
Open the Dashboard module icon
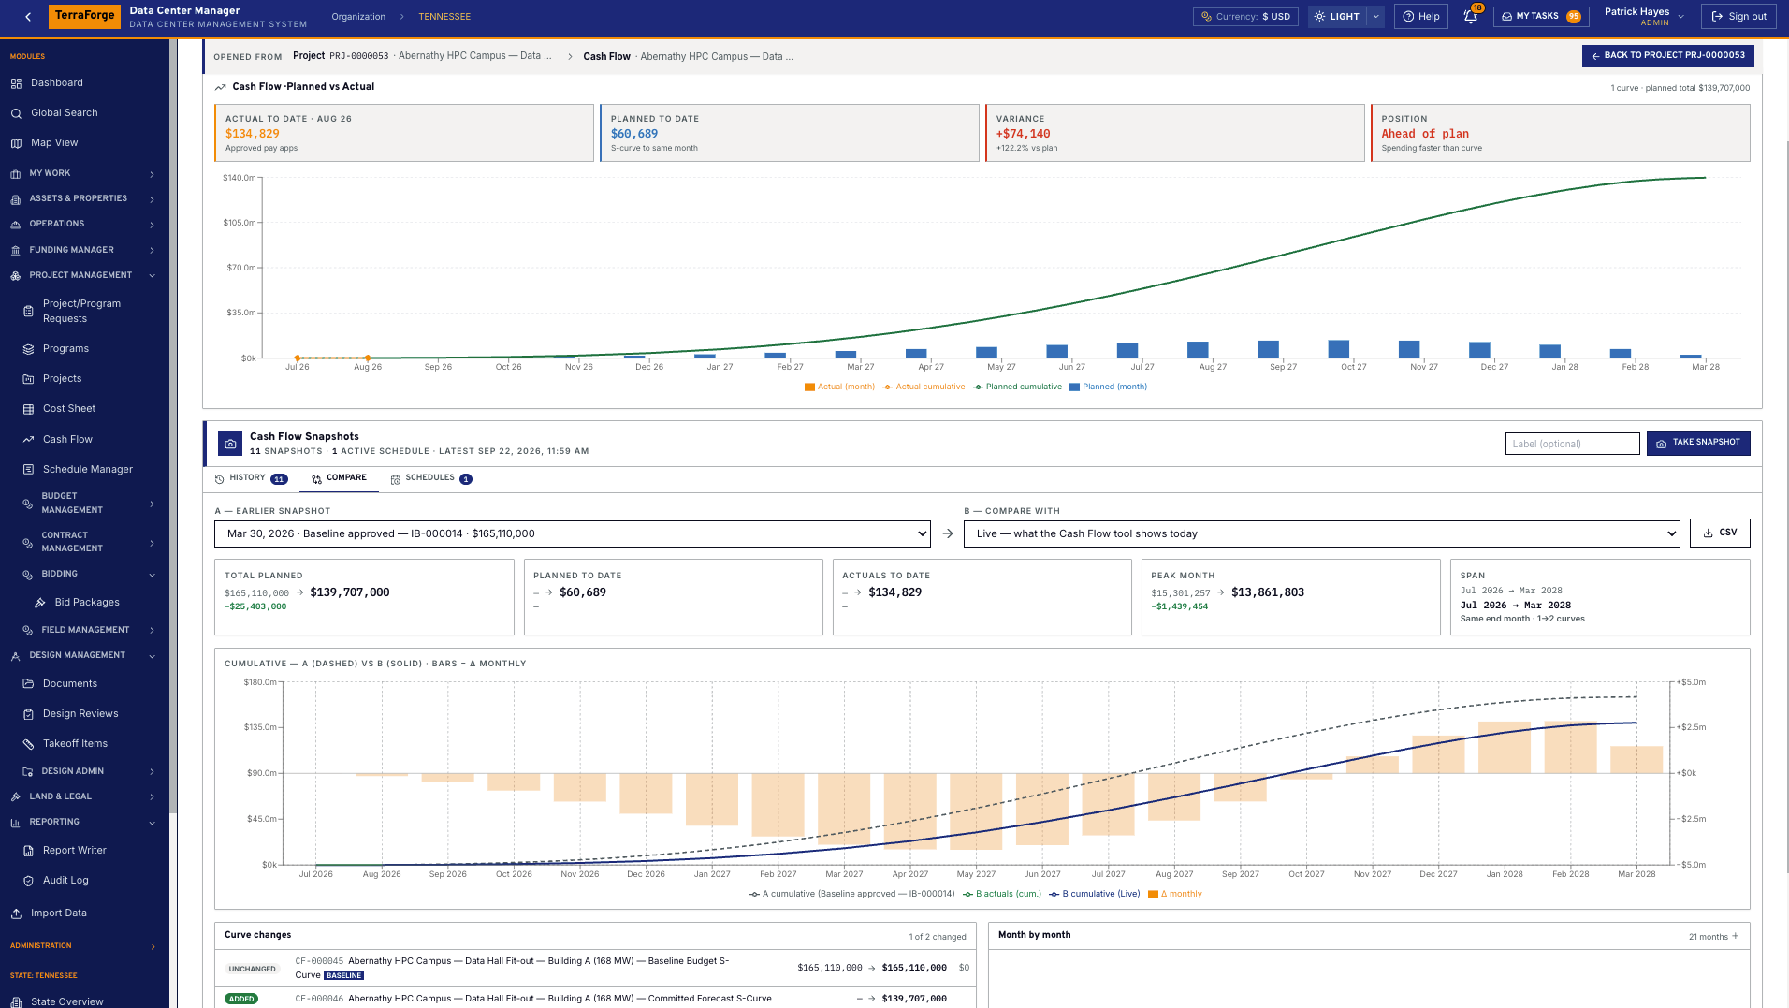pos(16,83)
